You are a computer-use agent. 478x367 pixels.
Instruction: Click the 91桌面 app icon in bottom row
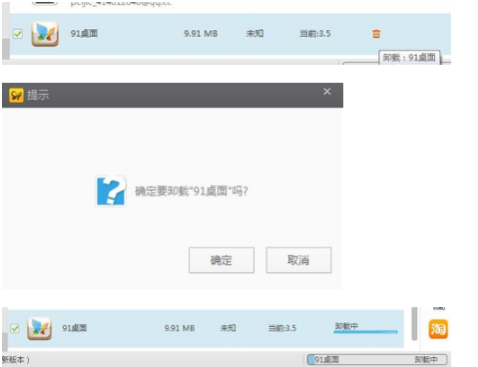click(39, 328)
